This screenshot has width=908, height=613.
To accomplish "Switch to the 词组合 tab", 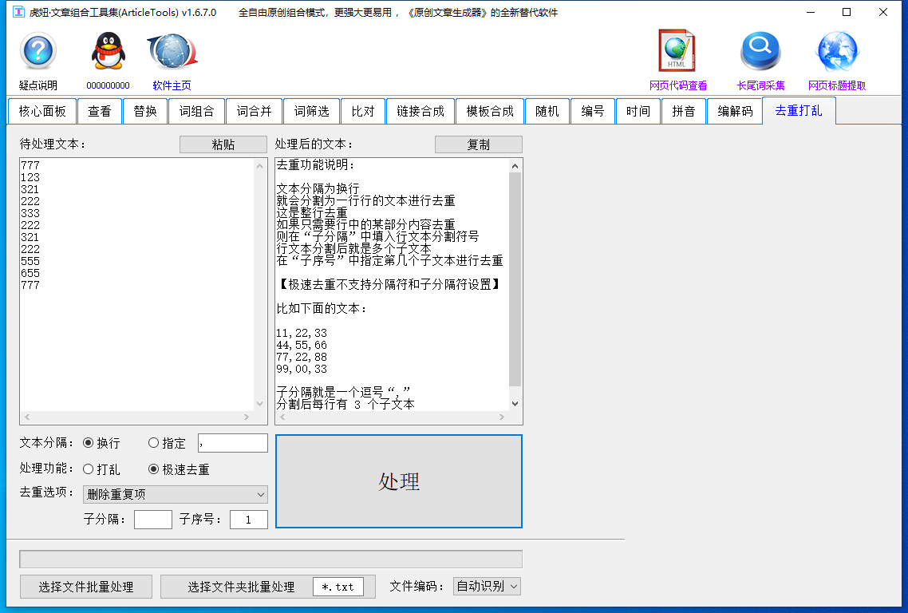I will (x=197, y=111).
